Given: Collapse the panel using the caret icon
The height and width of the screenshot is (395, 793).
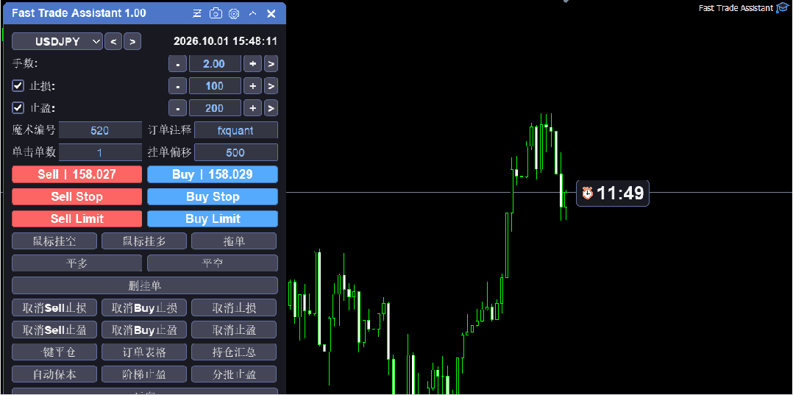Looking at the screenshot, I should [253, 14].
